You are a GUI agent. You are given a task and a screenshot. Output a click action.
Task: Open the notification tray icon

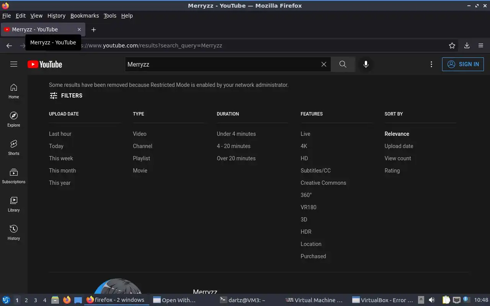pyautogui.click(x=466, y=299)
